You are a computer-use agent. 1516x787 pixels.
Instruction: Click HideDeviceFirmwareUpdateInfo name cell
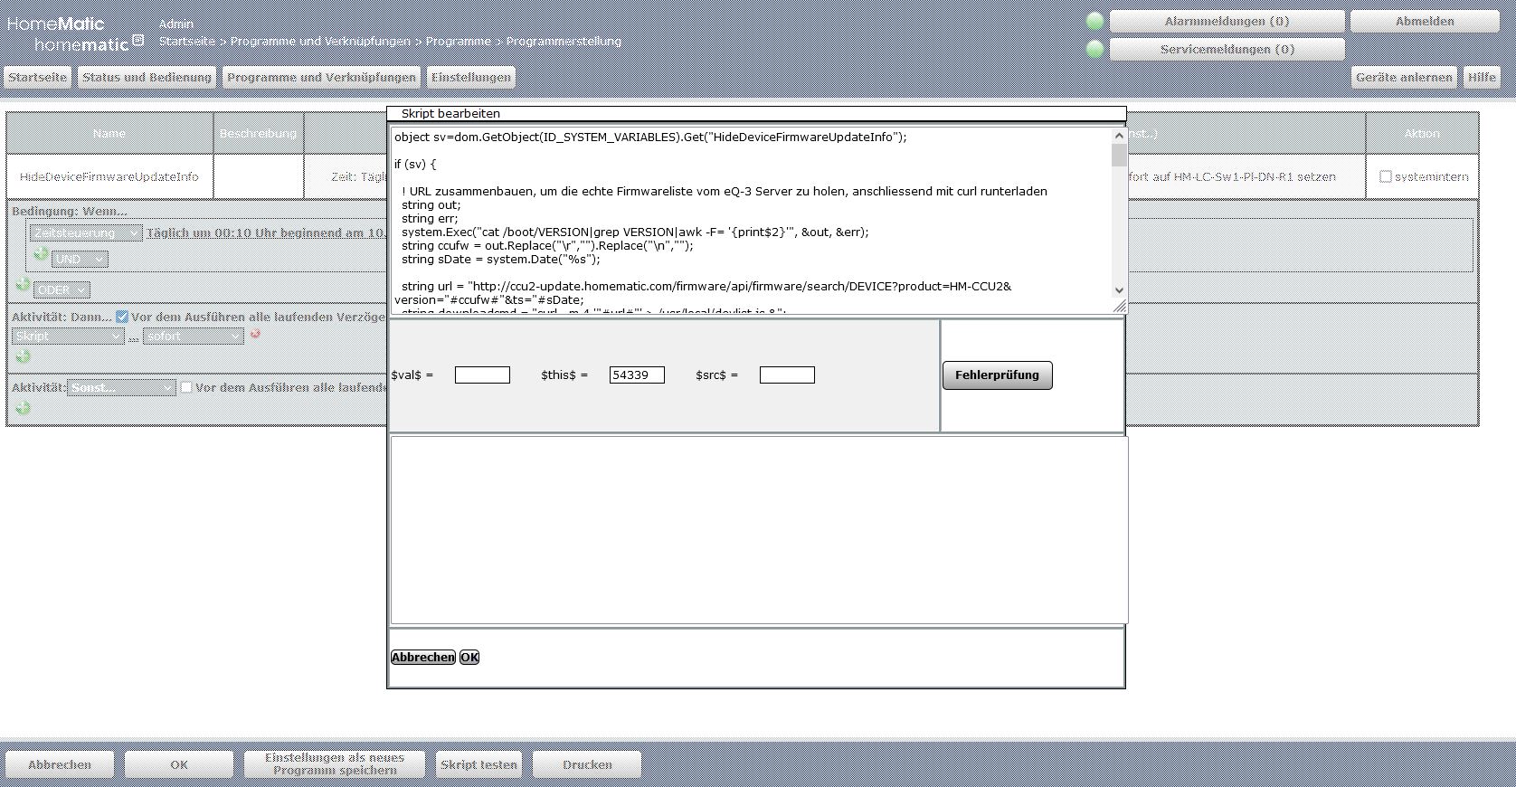[109, 176]
